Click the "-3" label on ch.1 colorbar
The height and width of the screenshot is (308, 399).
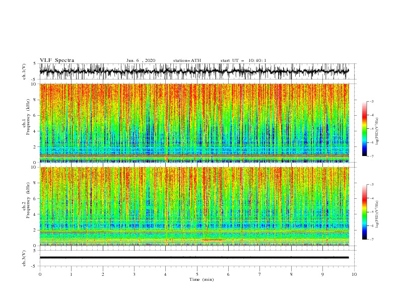(x=371, y=101)
